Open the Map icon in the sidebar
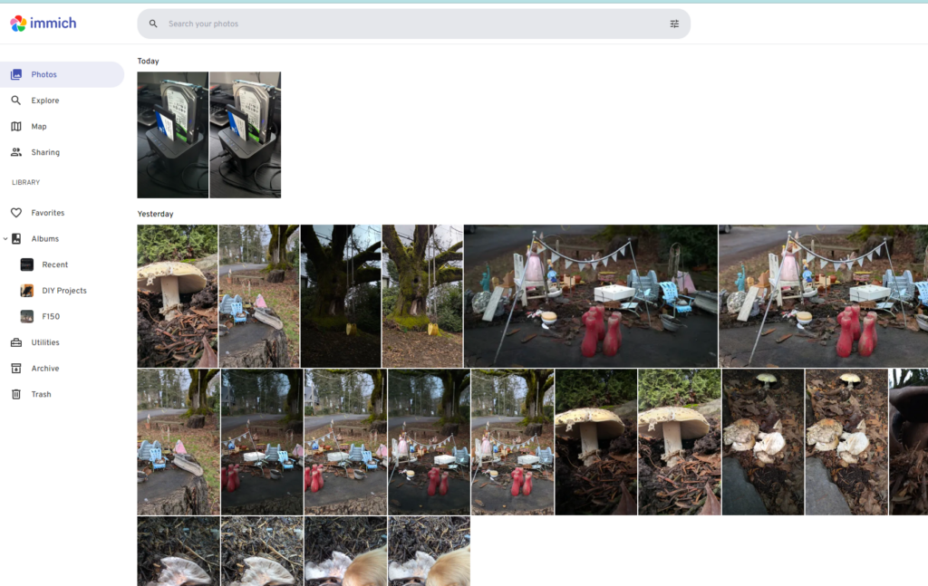The height and width of the screenshot is (586, 928). (16, 127)
